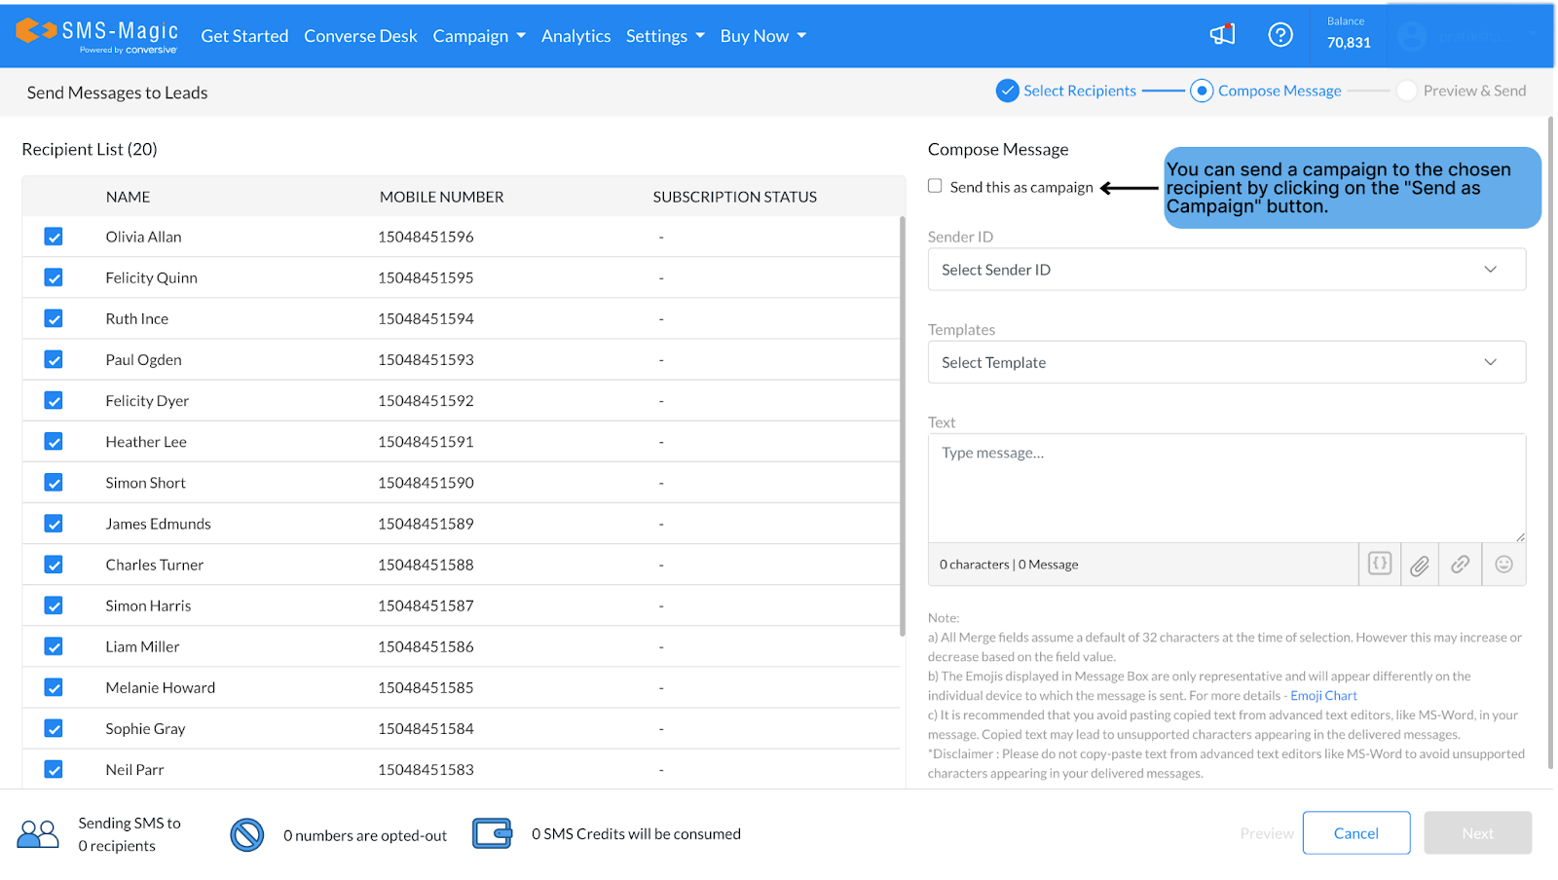Click mobile number 15048451596
1558x880 pixels.
tap(426, 237)
